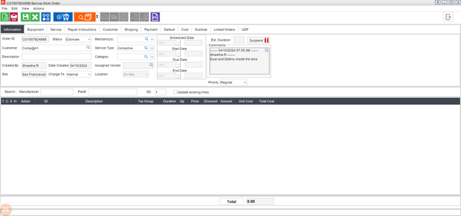
Task: Switch to the Equipment tab
Action: tap(35, 29)
